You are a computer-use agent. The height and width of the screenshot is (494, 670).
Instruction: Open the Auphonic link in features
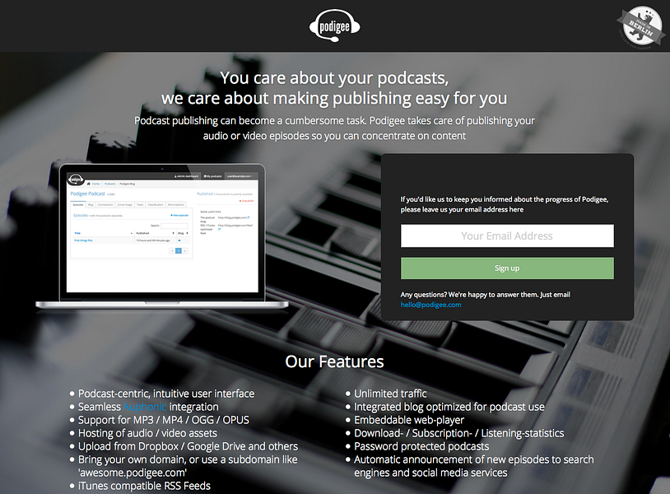145,407
